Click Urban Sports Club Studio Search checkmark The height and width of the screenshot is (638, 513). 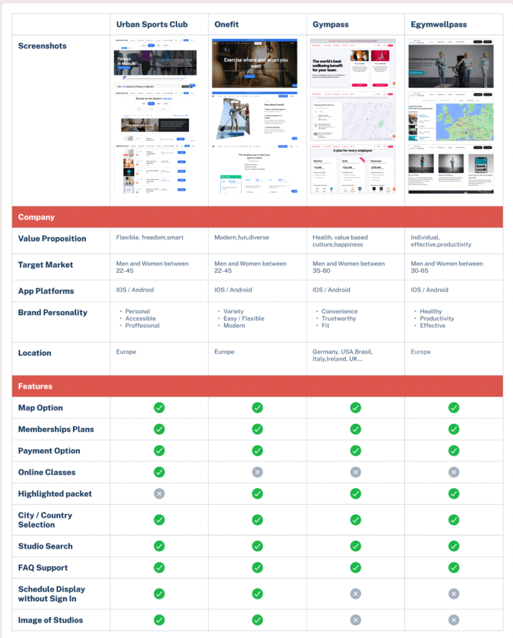(x=159, y=546)
